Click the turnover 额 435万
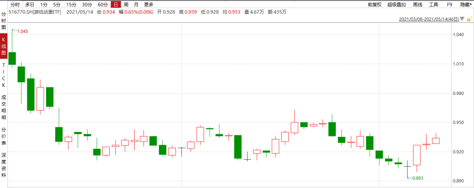 click(x=277, y=12)
